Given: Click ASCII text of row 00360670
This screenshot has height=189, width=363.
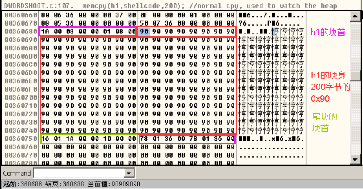Looking at the screenshot, I should [x=269, y=24].
